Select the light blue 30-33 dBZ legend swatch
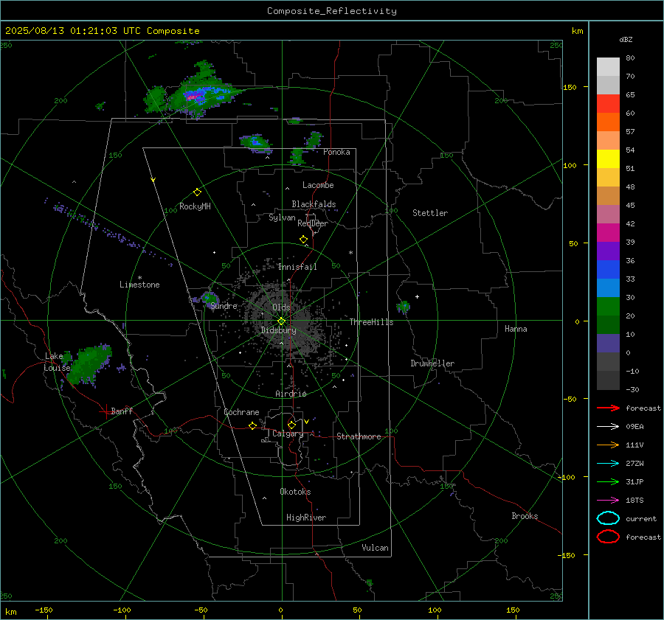 (x=608, y=288)
